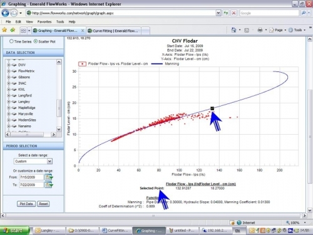Click the Refresh page icon
This screenshot has width=313, height=235.
(226, 13)
